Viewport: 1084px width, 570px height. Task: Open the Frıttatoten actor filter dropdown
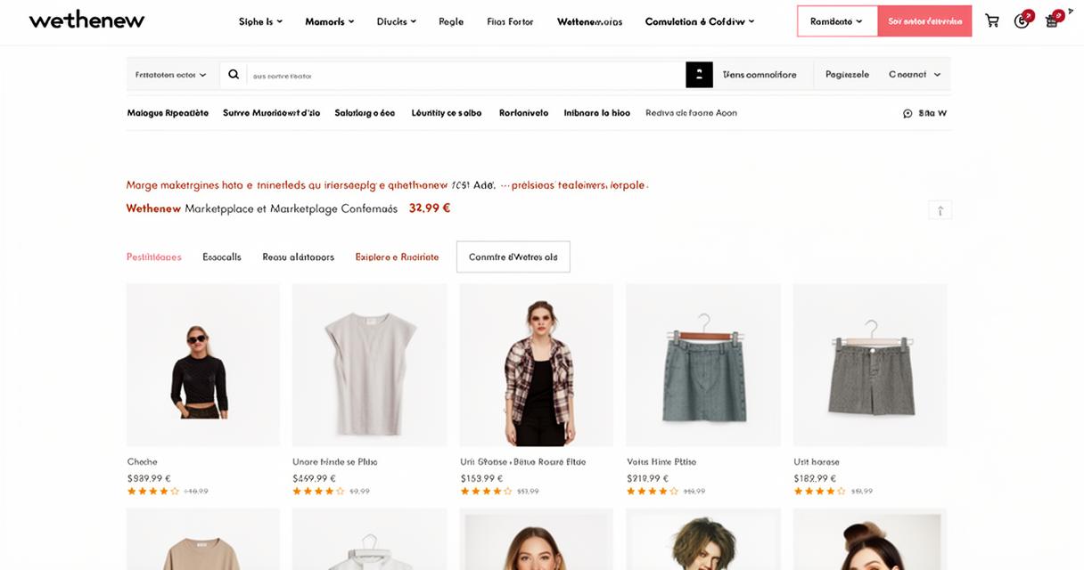coord(171,75)
